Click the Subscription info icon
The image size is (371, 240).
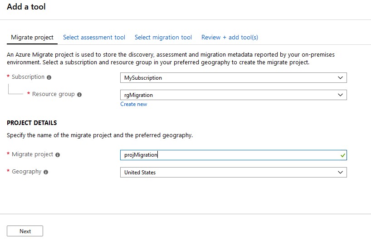(x=49, y=77)
